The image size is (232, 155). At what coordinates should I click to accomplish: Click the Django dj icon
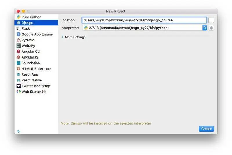tap(19, 23)
